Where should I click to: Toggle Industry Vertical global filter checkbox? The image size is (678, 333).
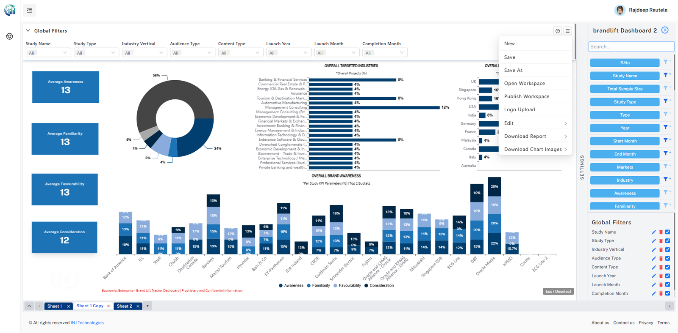point(667,250)
